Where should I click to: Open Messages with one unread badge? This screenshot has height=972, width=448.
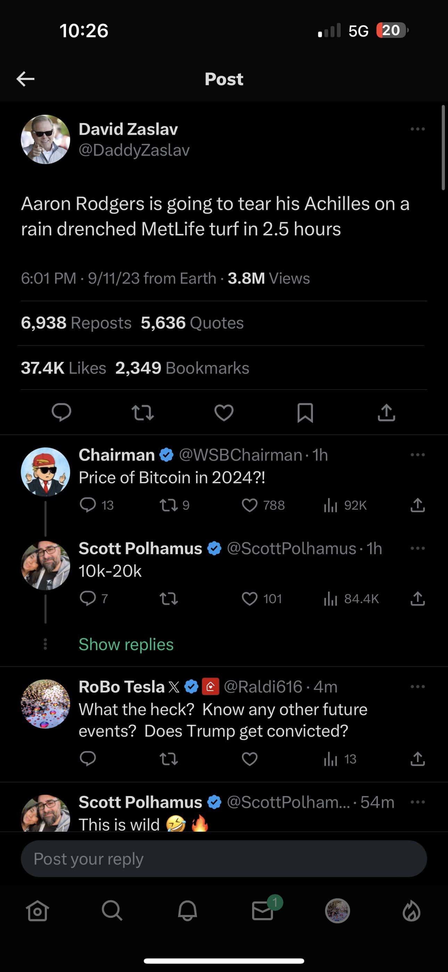pos(263,911)
